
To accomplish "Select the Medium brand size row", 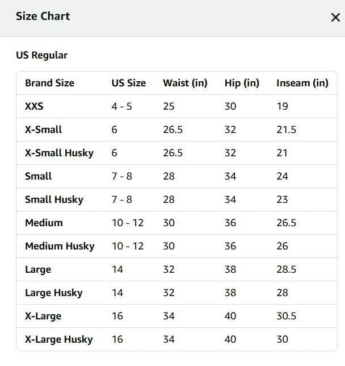I will pos(176,223).
